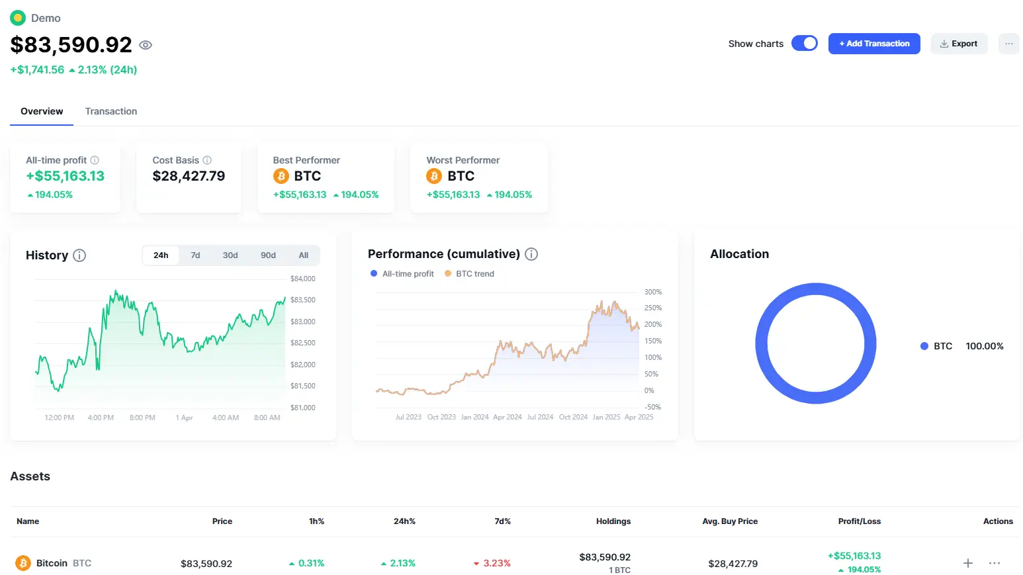Click the Profit/Loss column header
The width and height of the screenshot is (1023, 575).
(860, 521)
